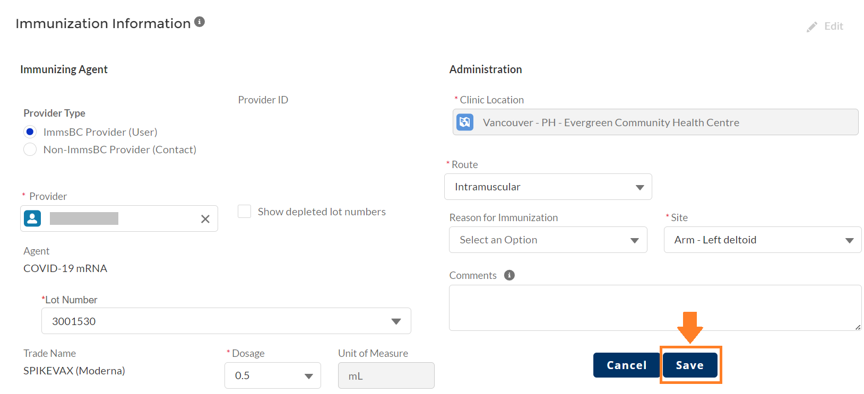Open the Site dropdown showing Arm - Left deltoid
Screen dimensions: 864x394
point(763,240)
